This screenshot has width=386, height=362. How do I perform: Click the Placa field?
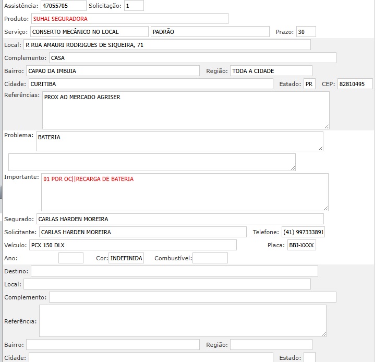point(301,245)
